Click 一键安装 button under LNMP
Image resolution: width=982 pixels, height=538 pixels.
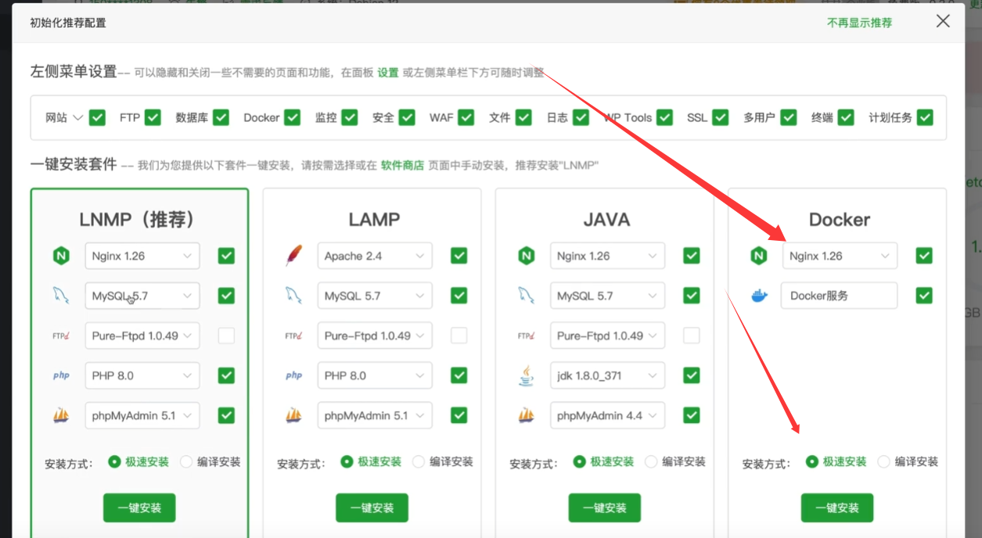(139, 508)
